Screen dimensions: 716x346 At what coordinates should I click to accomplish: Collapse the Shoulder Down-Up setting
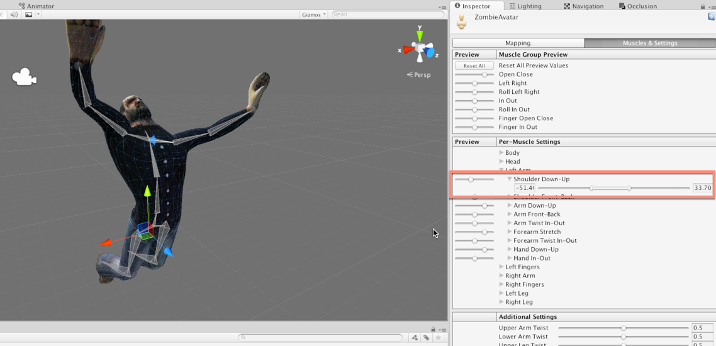pos(510,179)
